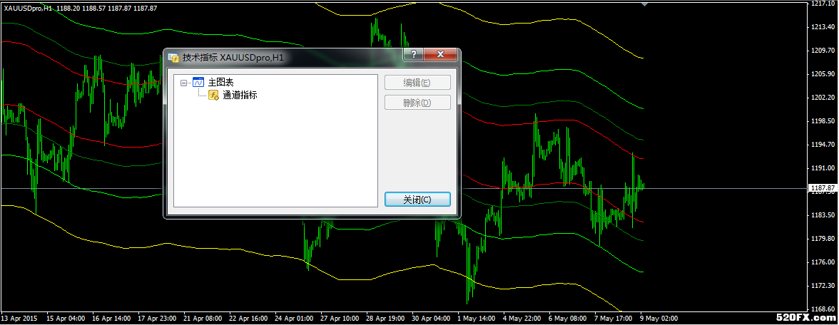Click the chart shift triangle marker at top

[644, 4]
